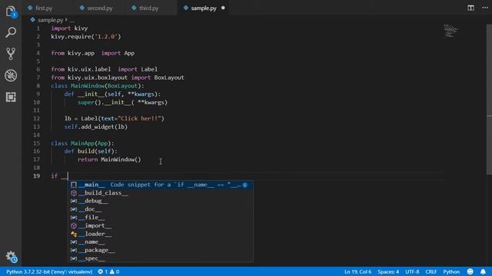Choose the __main__ snippet suggestion

tap(161, 185)
